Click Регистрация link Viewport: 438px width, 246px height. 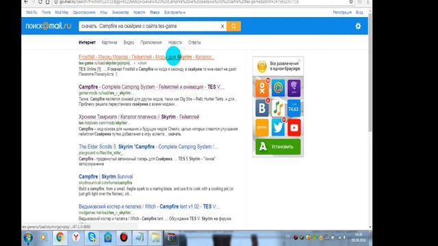pos(342,12)
